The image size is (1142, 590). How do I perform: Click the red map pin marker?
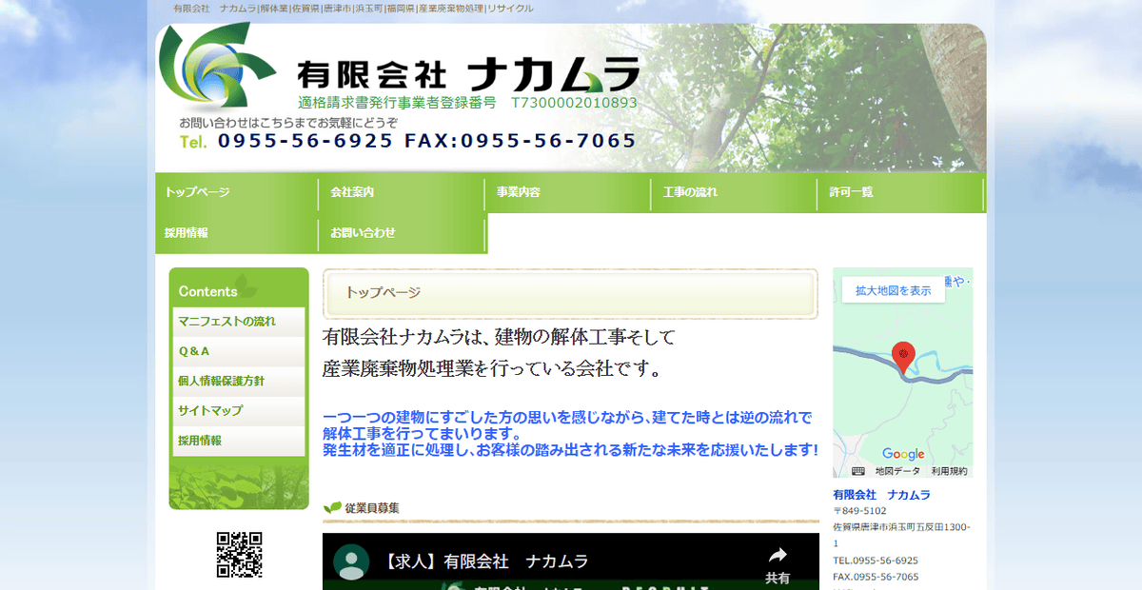903,354
